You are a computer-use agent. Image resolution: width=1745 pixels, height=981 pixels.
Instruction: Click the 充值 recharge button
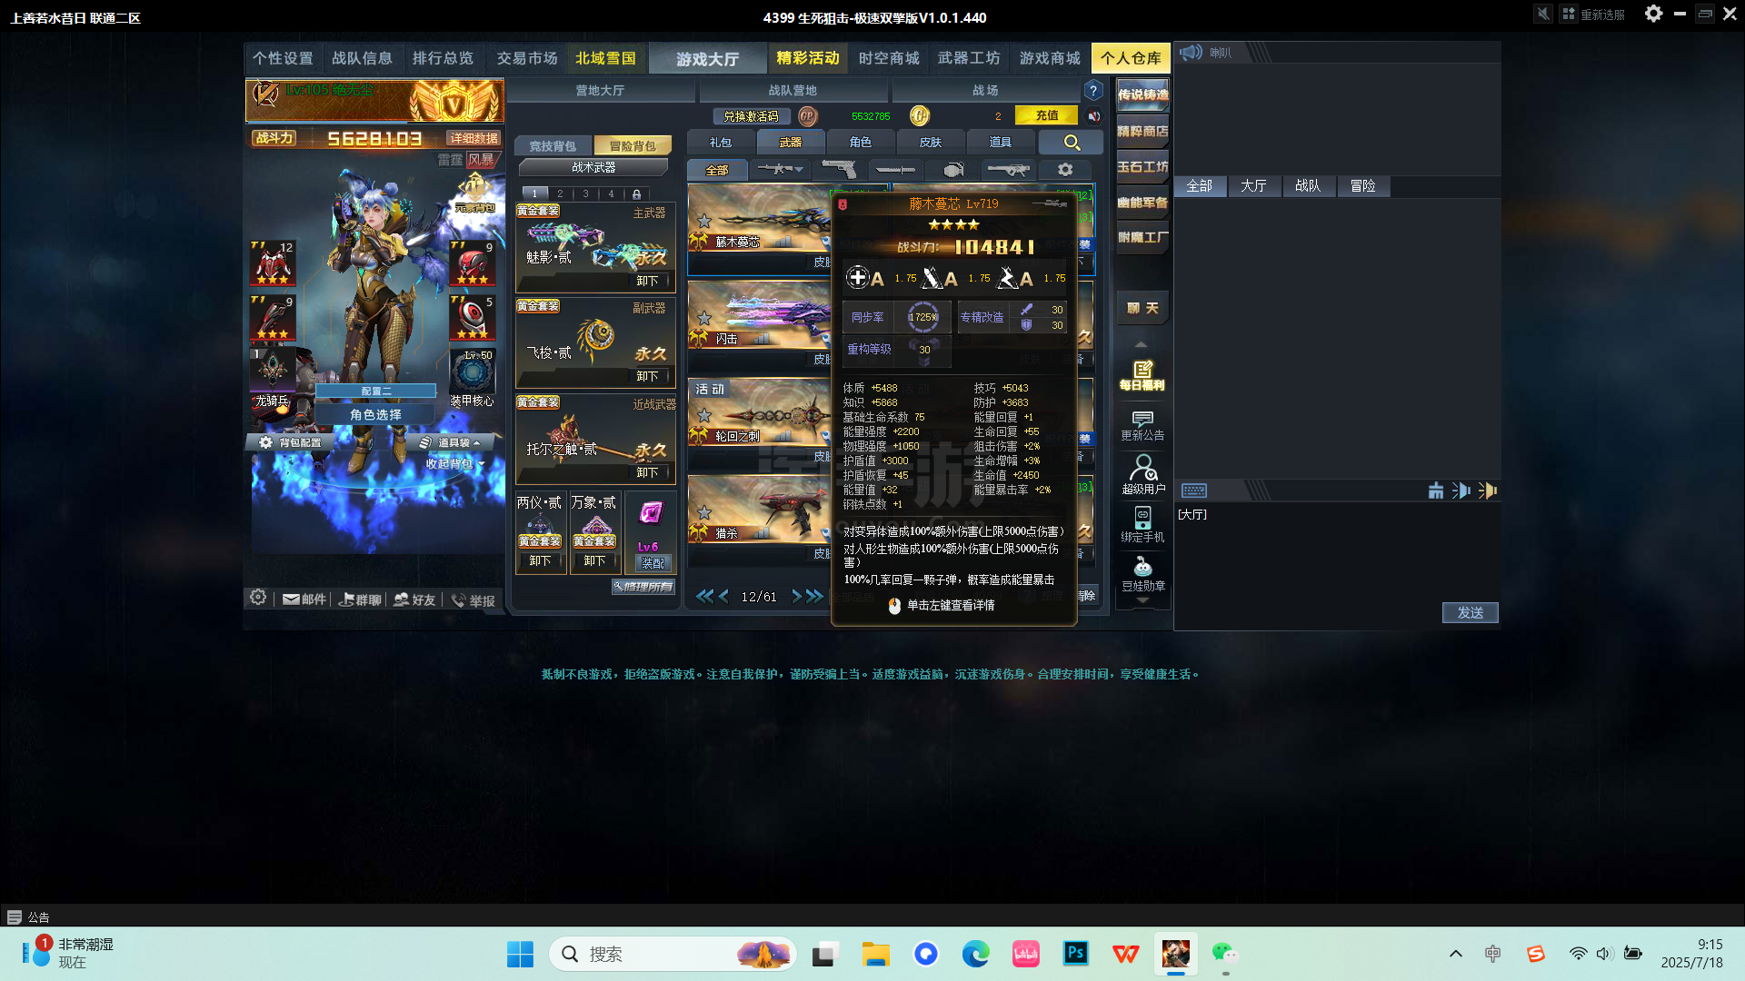point(1047,116)
